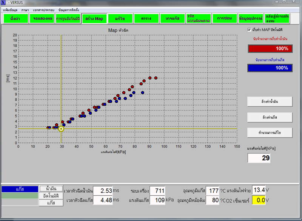
Task: Click the gas injection time value 4.48
Action: pyautogui.click(x=103, y=200)
